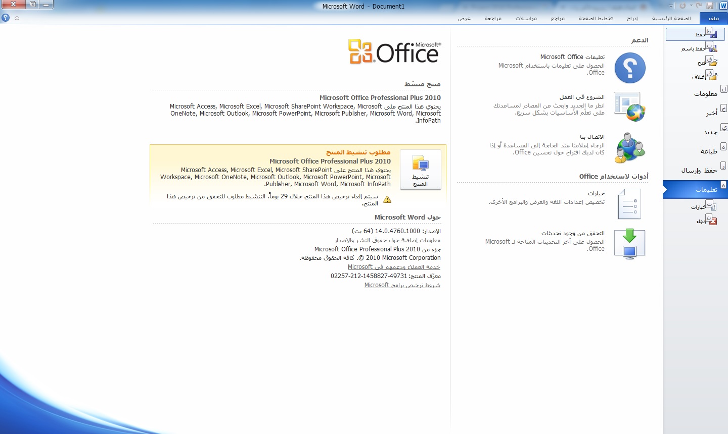The height and width of the screenshot is (434, 728).
Task: Open the Insert (إدراج) ribbon tab
Action: coord(632,18)
